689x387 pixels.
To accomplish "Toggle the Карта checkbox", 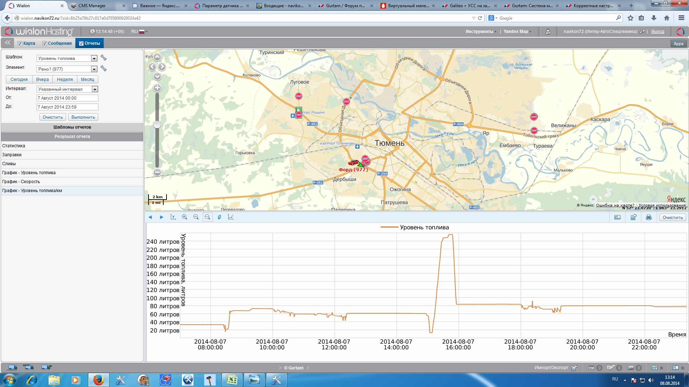I will pos(20,43).
